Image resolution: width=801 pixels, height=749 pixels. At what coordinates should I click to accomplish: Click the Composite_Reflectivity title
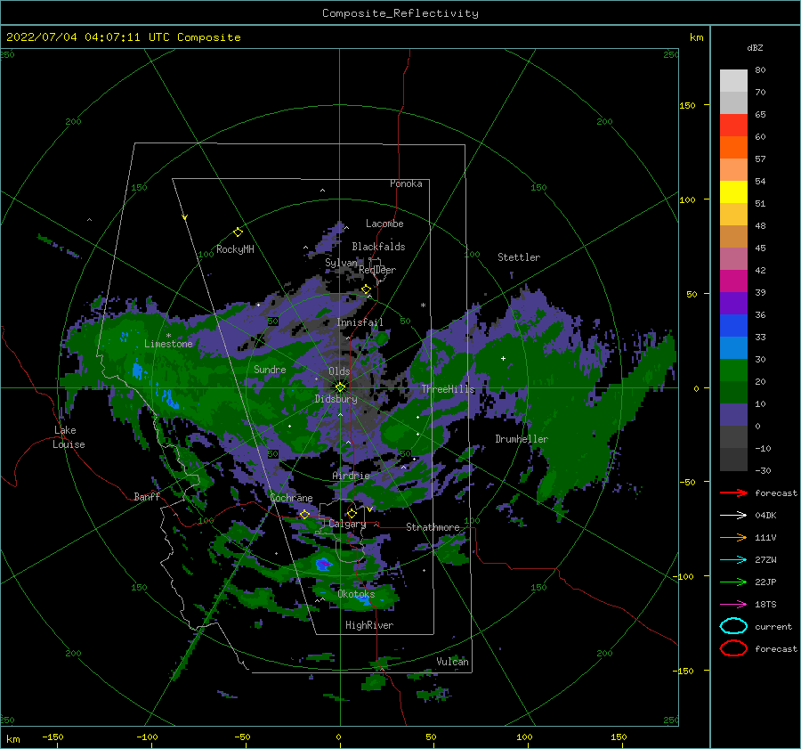click(400, 13)
